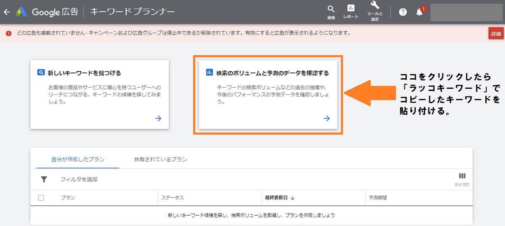
Task: Click the account box in header
Action: pos(466,12)
